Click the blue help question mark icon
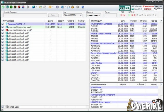The image size is (164, 112). coord(83,7)
